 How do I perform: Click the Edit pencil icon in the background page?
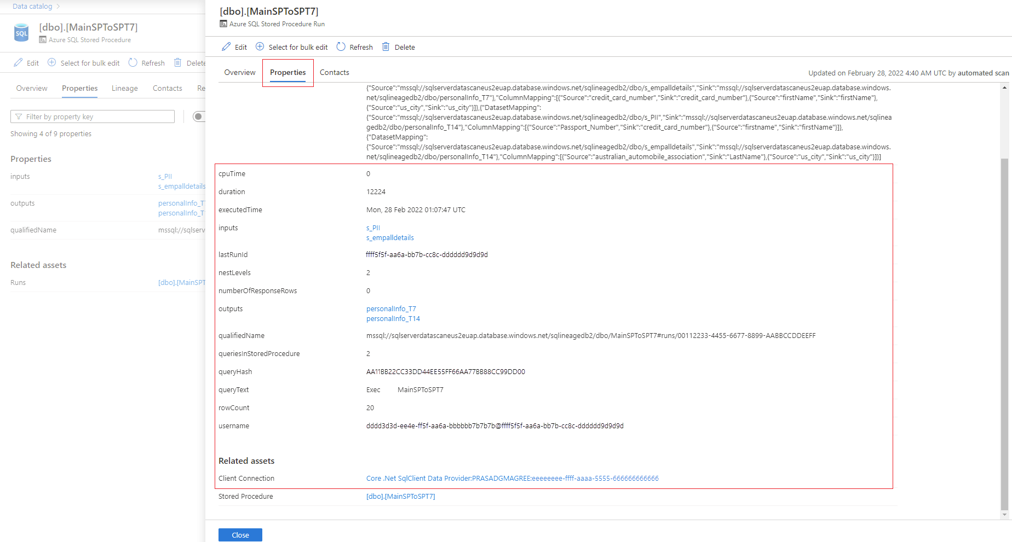[18, 62]
